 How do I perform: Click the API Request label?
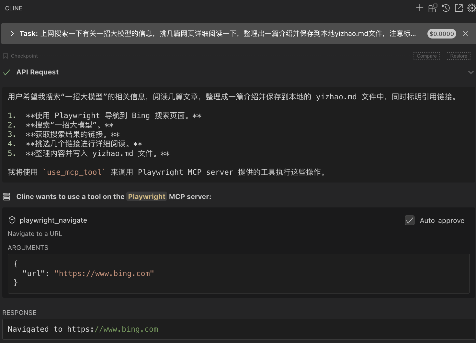pyautogui.click(x=38, y=72)
